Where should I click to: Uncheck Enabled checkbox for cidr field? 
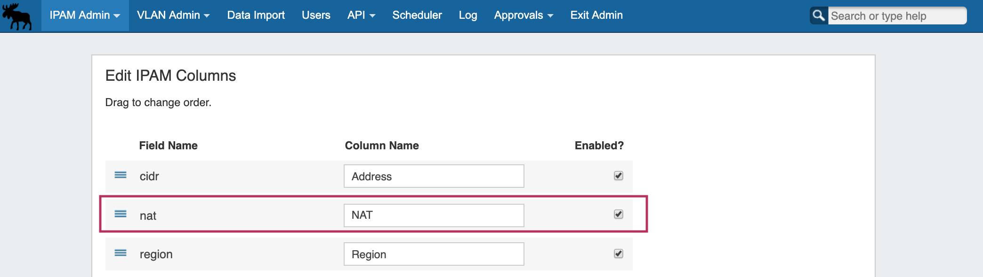click(x=618, y=176)
